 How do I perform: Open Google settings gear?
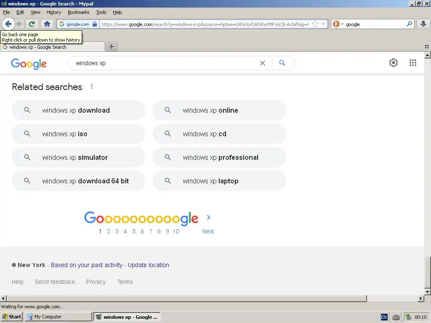click(394, 63)
